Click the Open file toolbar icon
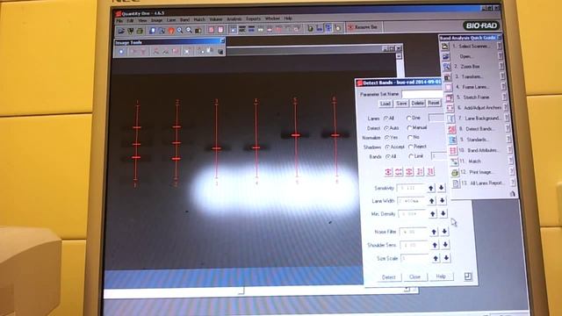 (x=121, y=31)
